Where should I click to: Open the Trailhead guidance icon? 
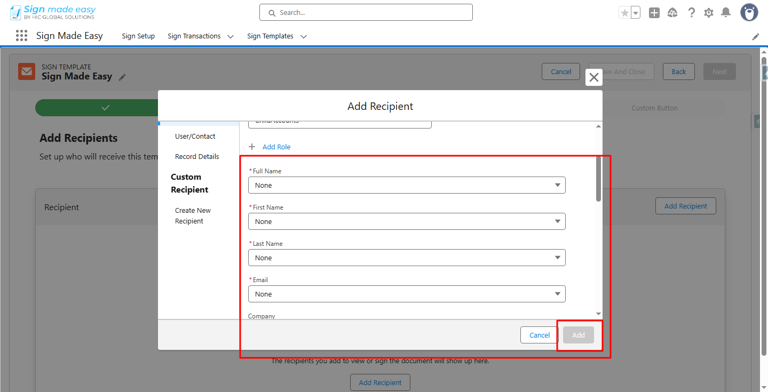point(672,12)
